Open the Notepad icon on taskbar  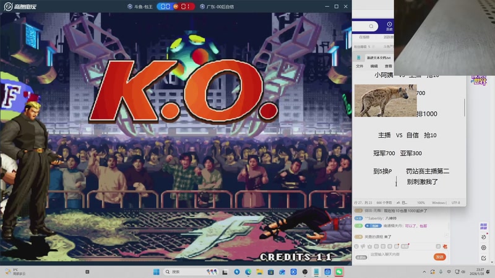tap(316, 272)
